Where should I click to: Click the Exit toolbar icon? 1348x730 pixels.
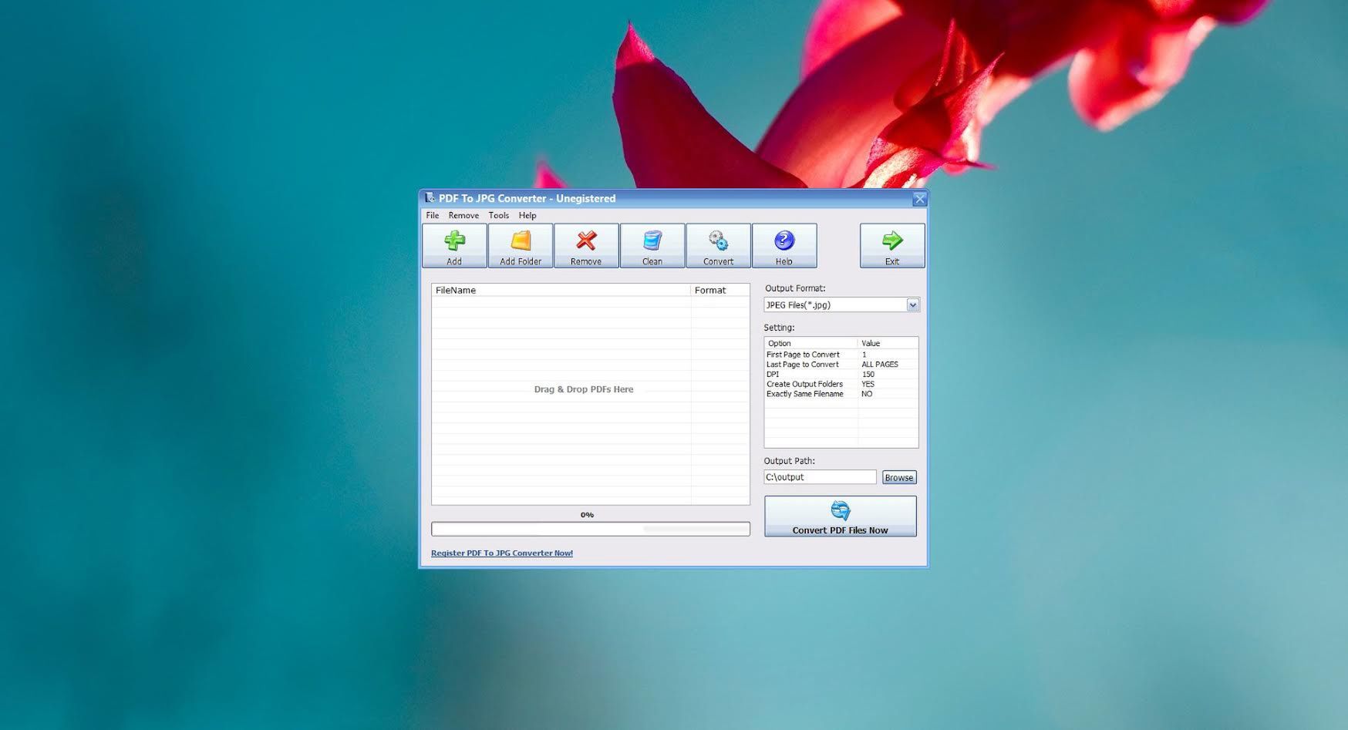click(x=891, y=245)
